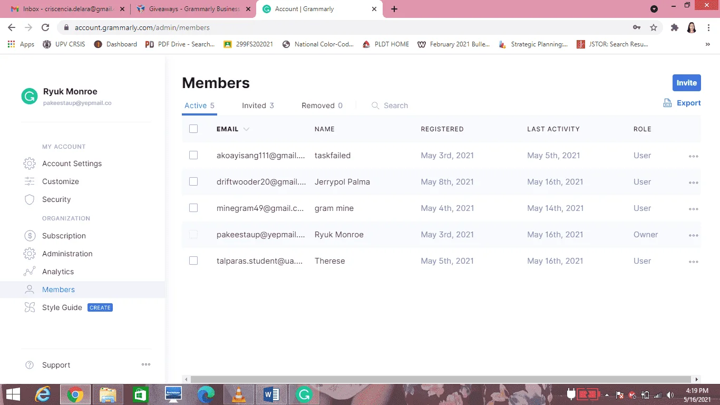
Task: Open the PDF Drive bookmark
Action: pyautogui.click(x=180, y=44)
